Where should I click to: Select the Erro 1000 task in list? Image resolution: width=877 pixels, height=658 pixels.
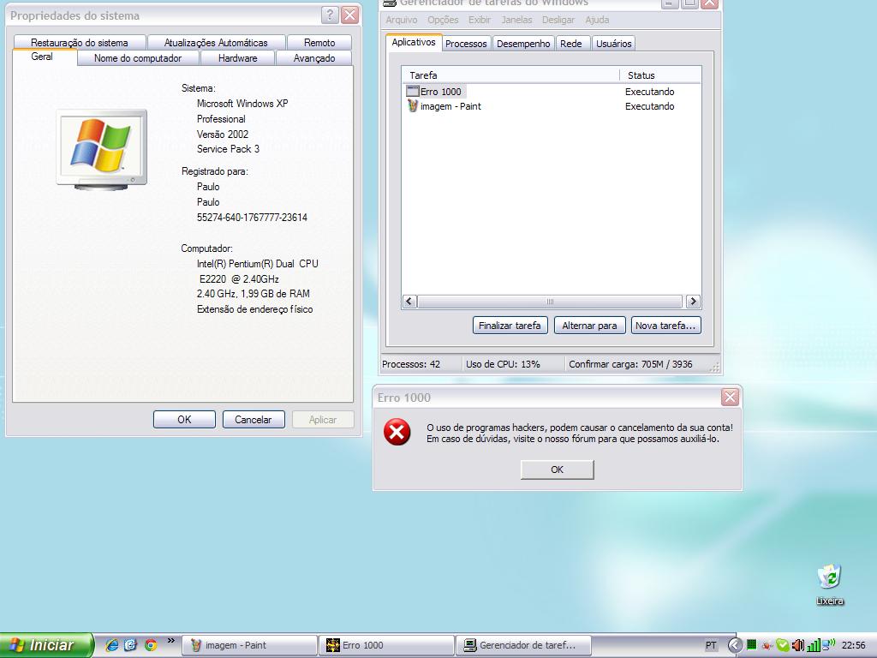tap(440, 92)
